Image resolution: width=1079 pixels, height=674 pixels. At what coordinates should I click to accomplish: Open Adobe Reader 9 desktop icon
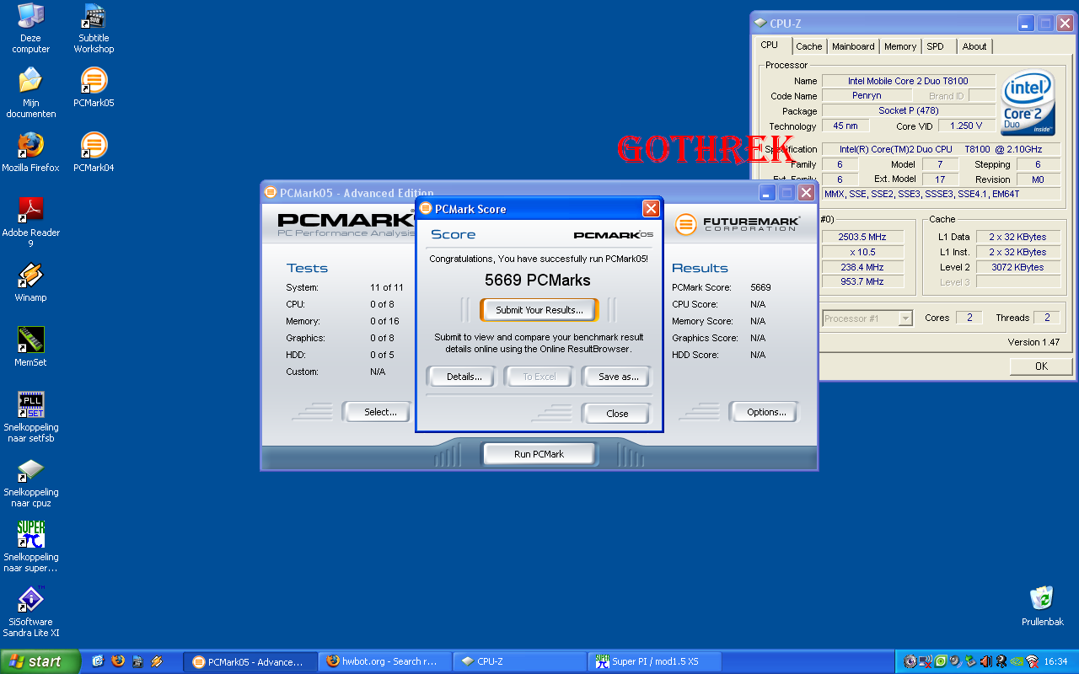31,223
